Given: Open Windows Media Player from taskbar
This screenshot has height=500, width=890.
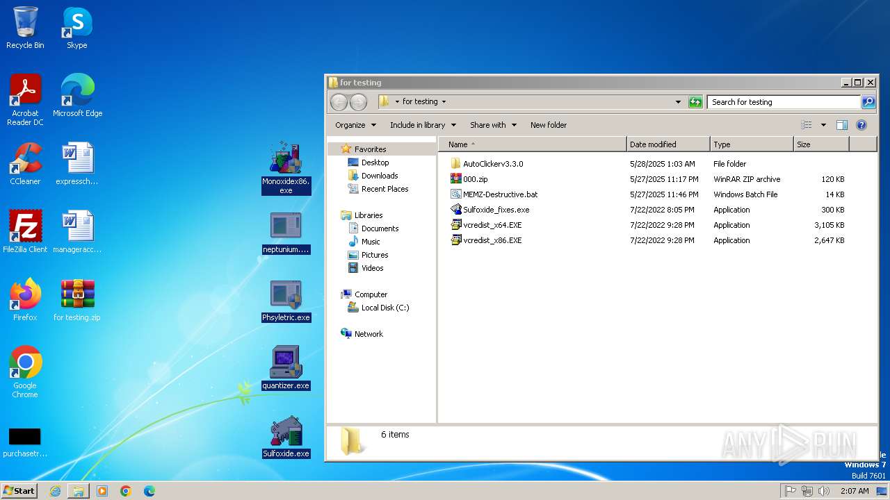Looking at the screenshot, I should coord(102,491).
